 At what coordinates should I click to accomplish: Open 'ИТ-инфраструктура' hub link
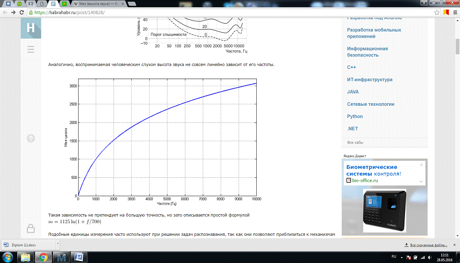click(x=370, y=80)
